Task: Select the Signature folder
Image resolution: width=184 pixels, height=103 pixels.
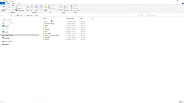Action: click(47, 29)
